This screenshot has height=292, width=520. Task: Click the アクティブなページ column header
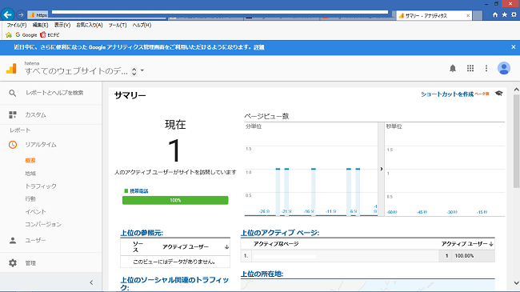(276, 244)
